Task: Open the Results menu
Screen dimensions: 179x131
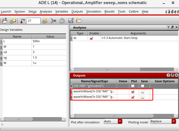Action: pyautogui.click(x=109, y=11)
